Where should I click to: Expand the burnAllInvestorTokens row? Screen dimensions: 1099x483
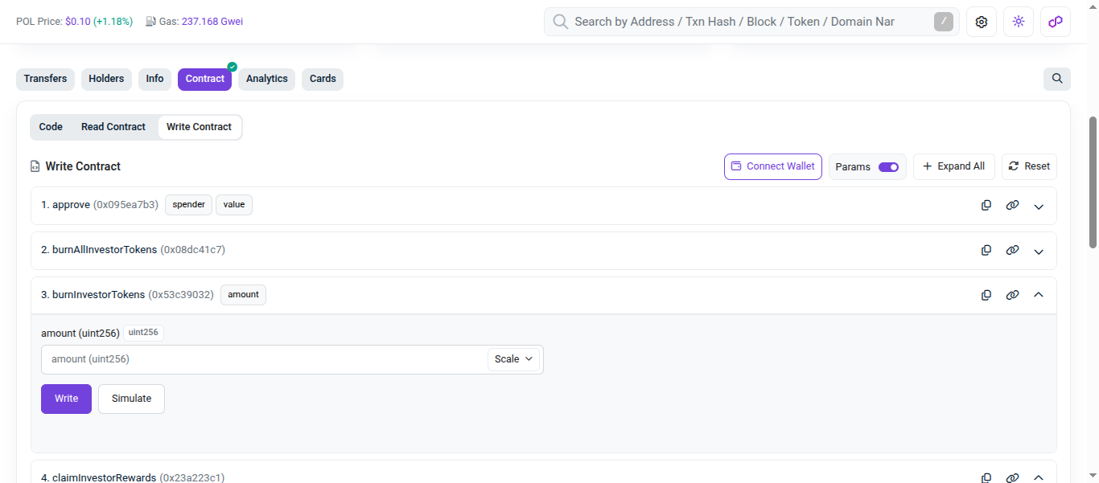coord(1039,251)
